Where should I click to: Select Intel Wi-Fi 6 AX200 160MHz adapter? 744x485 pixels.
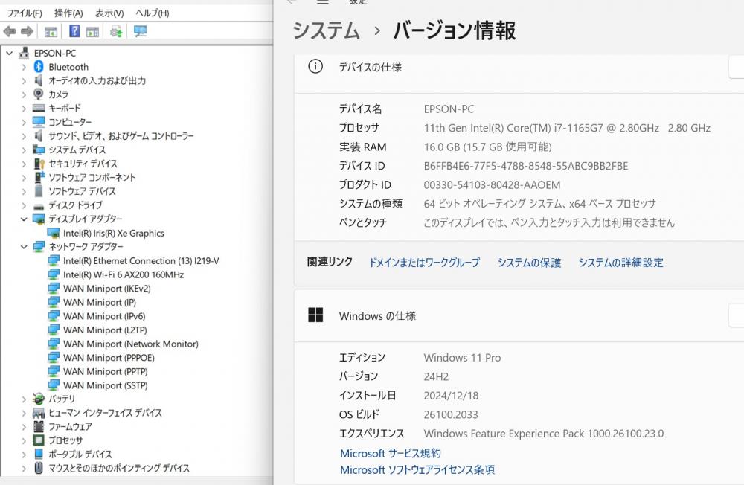[123, 274]
